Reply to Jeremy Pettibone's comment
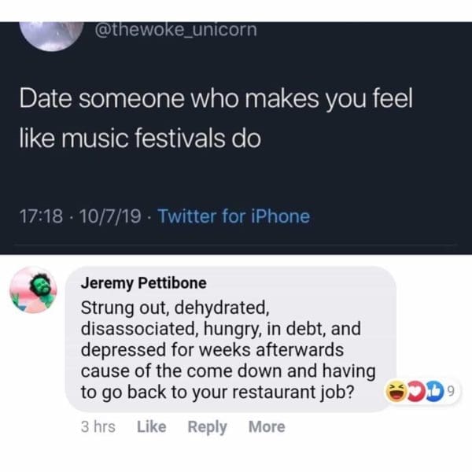The image size is (472, 472). tap(207, 427)
